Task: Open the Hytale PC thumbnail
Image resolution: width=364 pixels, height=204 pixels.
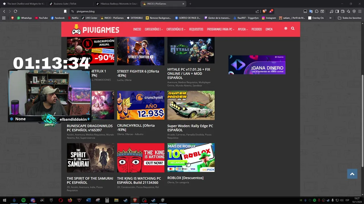Action: (x=191, y=50)
